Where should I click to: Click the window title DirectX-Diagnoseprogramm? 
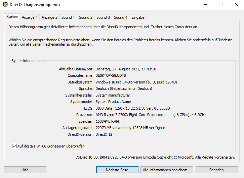[x=35, y=5]
